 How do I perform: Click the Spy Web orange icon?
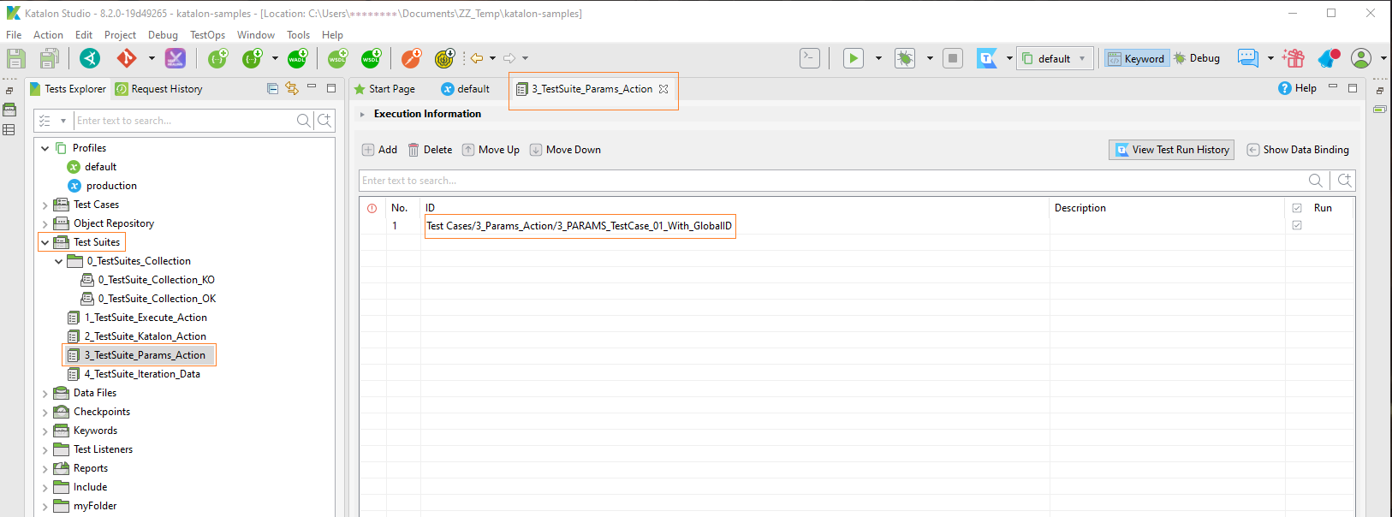coord(411,58)
